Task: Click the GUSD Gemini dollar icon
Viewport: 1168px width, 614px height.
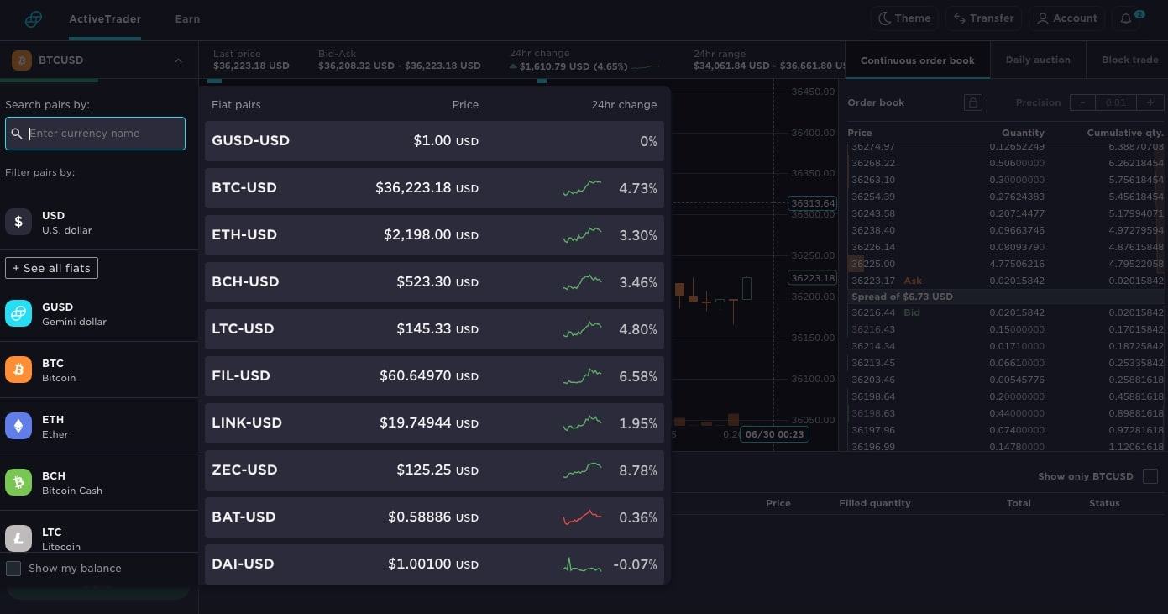Action: click(18, 313)
